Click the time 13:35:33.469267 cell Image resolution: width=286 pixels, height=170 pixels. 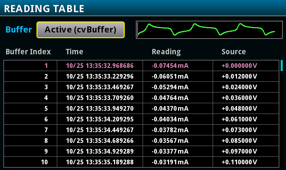[100, 87]
